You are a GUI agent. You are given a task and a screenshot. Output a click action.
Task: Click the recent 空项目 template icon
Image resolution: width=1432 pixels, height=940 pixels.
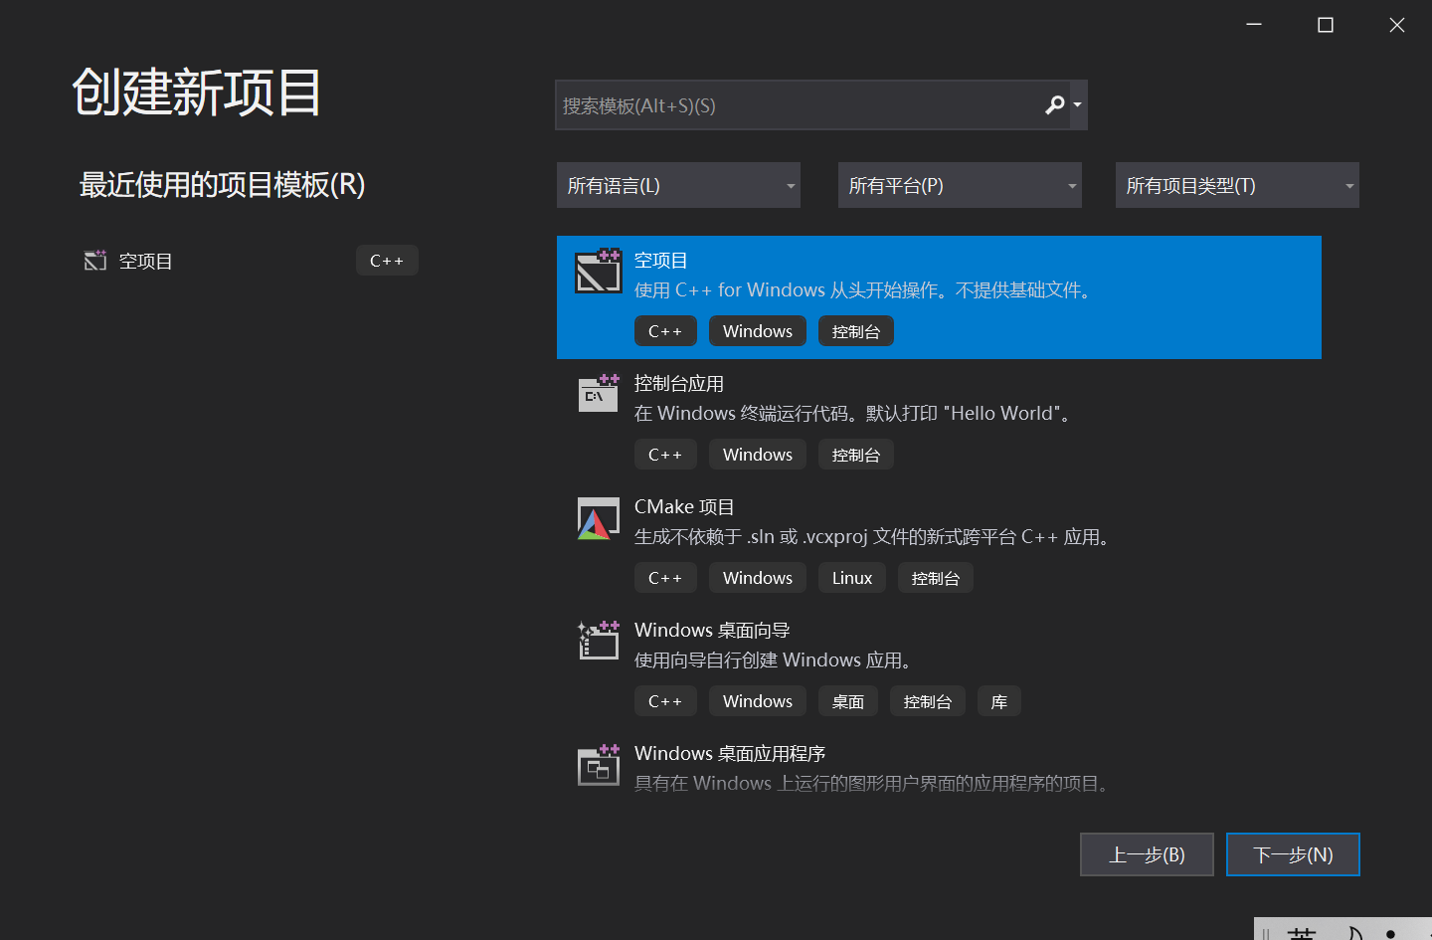point(95,261)
